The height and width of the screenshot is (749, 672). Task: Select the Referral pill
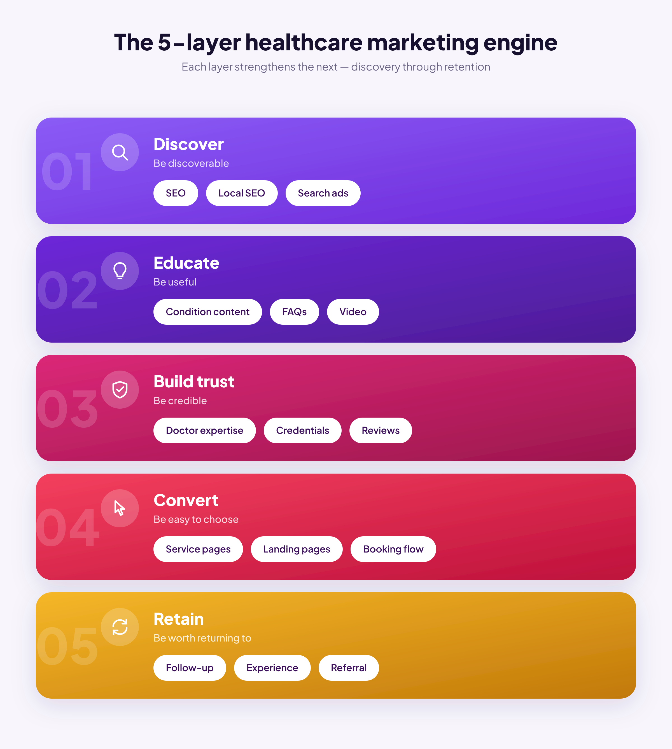click(x=349, y=668)
